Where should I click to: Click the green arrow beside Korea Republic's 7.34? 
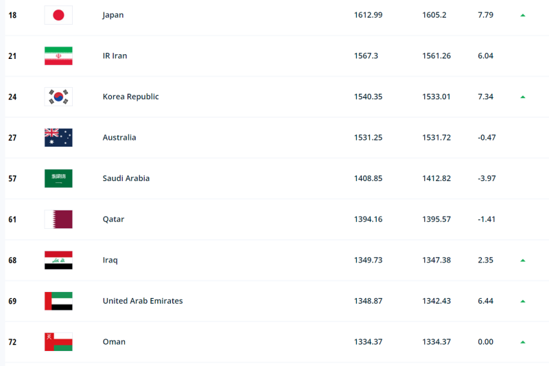click(x=523, y=97)
